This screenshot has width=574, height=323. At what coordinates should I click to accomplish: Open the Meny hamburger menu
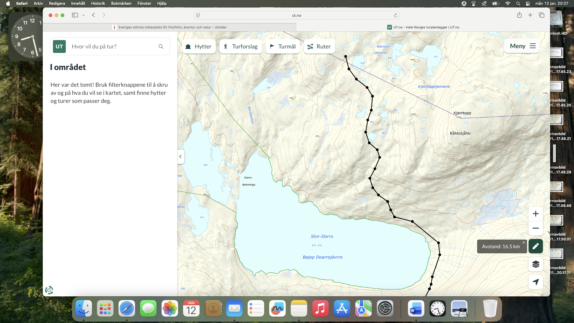[522, 46]
